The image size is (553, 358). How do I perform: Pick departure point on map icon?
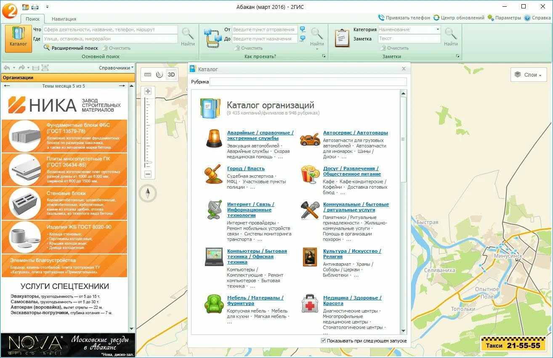coord(303,29)
